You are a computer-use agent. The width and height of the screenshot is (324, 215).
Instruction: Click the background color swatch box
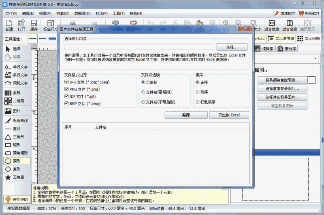tap(311, 80)
